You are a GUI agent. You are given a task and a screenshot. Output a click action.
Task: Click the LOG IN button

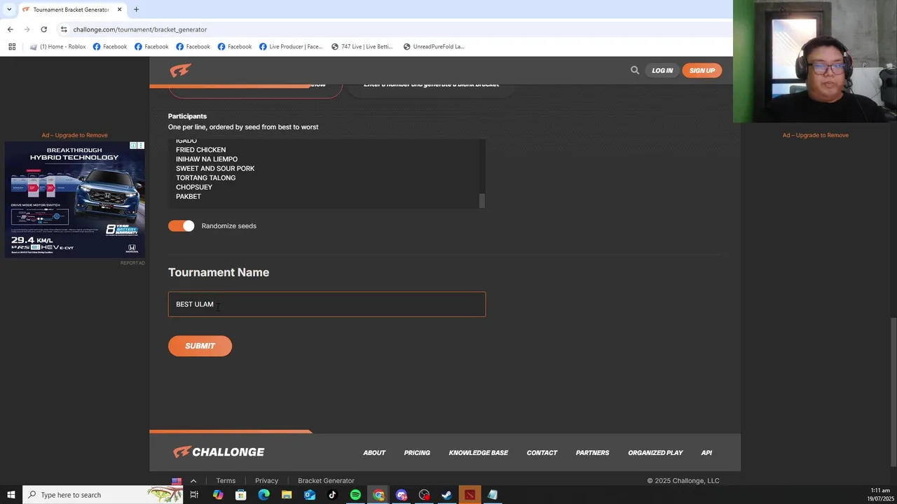pyautogui.click(x=662, y=70)
